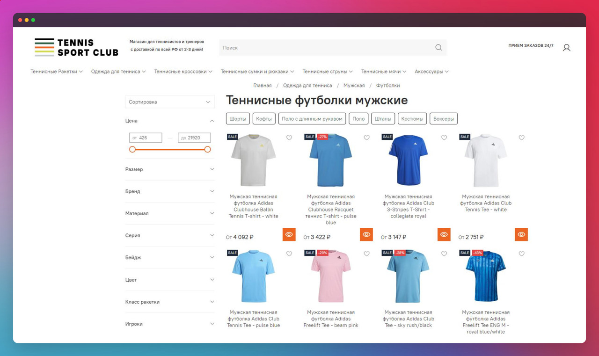Viewport: 599px width, 356px height.
Task: Favorite the Club 3-Stripes collegiate royal shirt
Action: (444, 138)
